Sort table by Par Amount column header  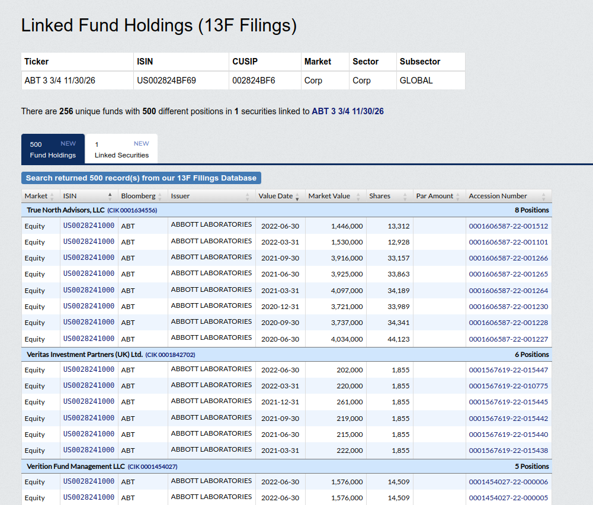(439, 196)
